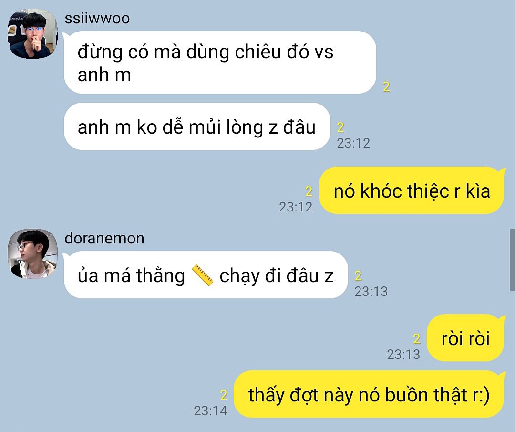Tap the ruler emoji in doranemon's message
The image size is (515, 432).
(202, 275)
